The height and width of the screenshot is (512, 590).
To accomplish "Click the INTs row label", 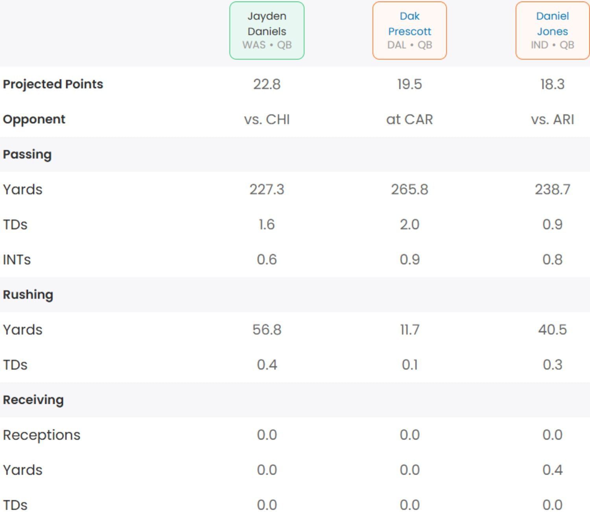I will click(x=17, y=260).
